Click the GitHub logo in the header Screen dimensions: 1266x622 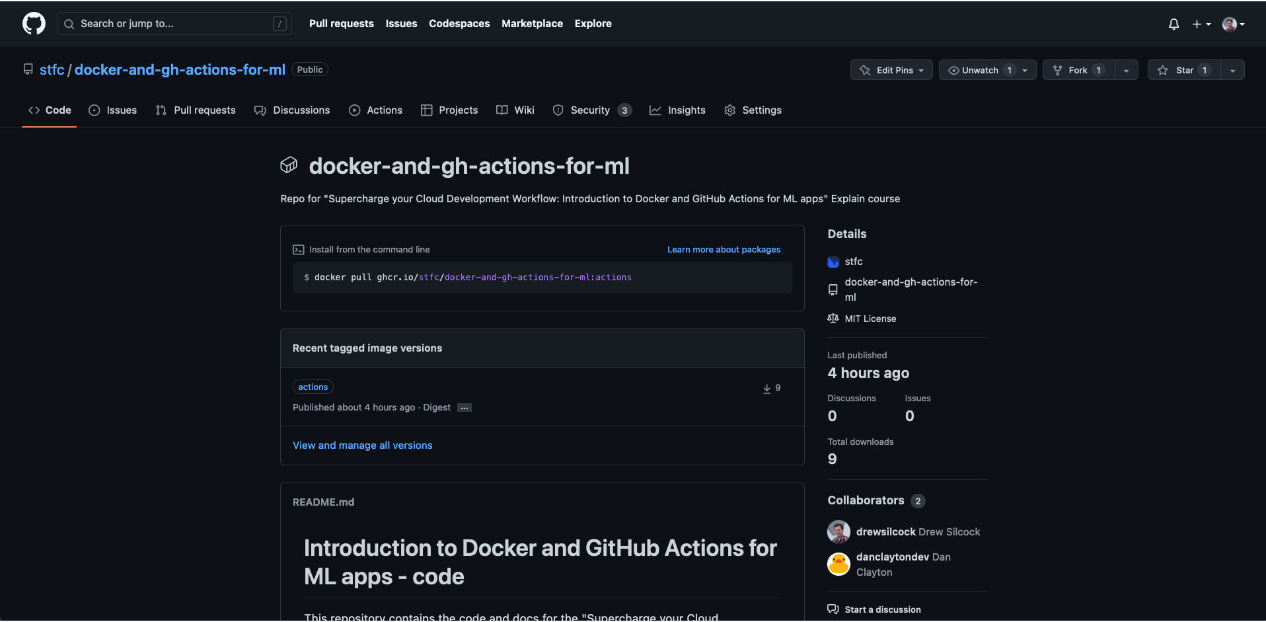(x=33, y=23)
